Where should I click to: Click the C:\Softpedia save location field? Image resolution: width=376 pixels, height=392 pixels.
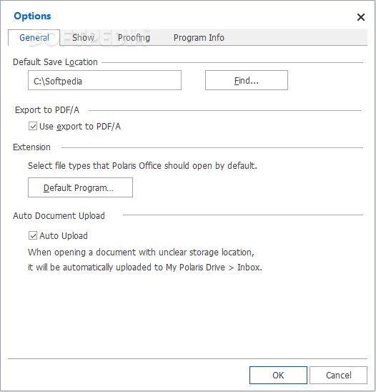tap(104, 80)
